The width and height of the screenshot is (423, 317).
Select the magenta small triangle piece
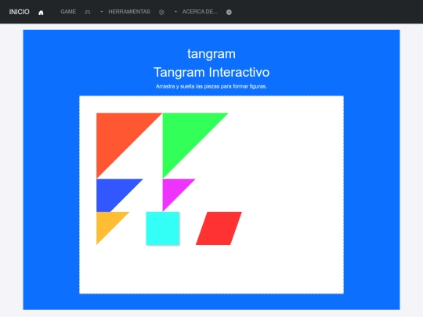pos(172,189)
